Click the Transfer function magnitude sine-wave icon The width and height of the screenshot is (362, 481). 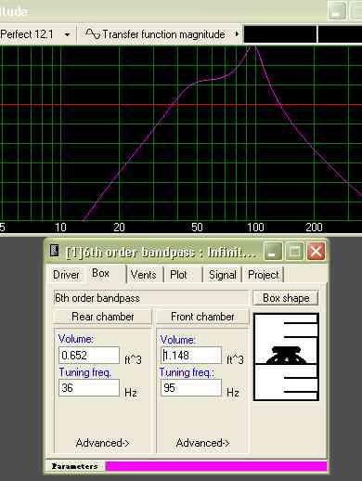[x=93, y=33]
